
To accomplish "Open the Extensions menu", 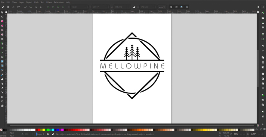I will pos(59,2).
